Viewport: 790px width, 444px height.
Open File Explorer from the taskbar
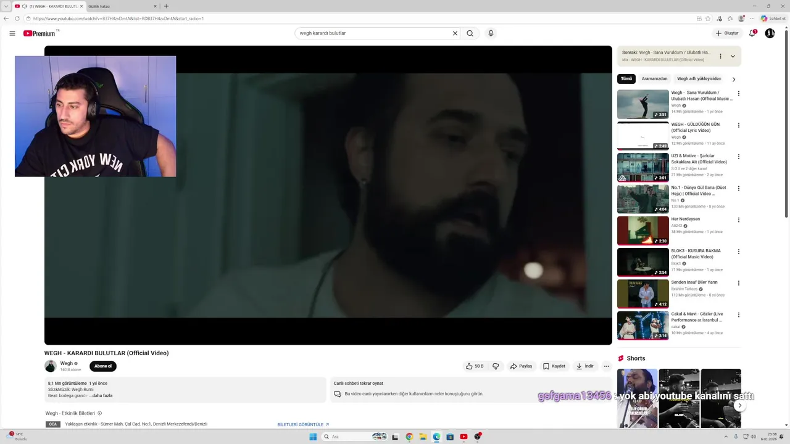[x=423, y=437]
